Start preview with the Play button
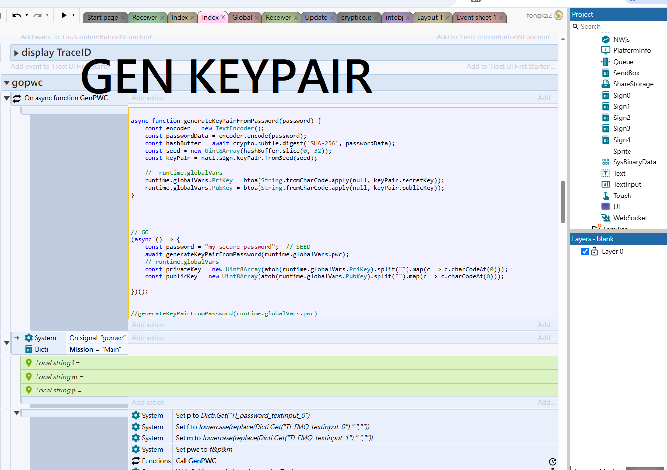 point(64,15)
